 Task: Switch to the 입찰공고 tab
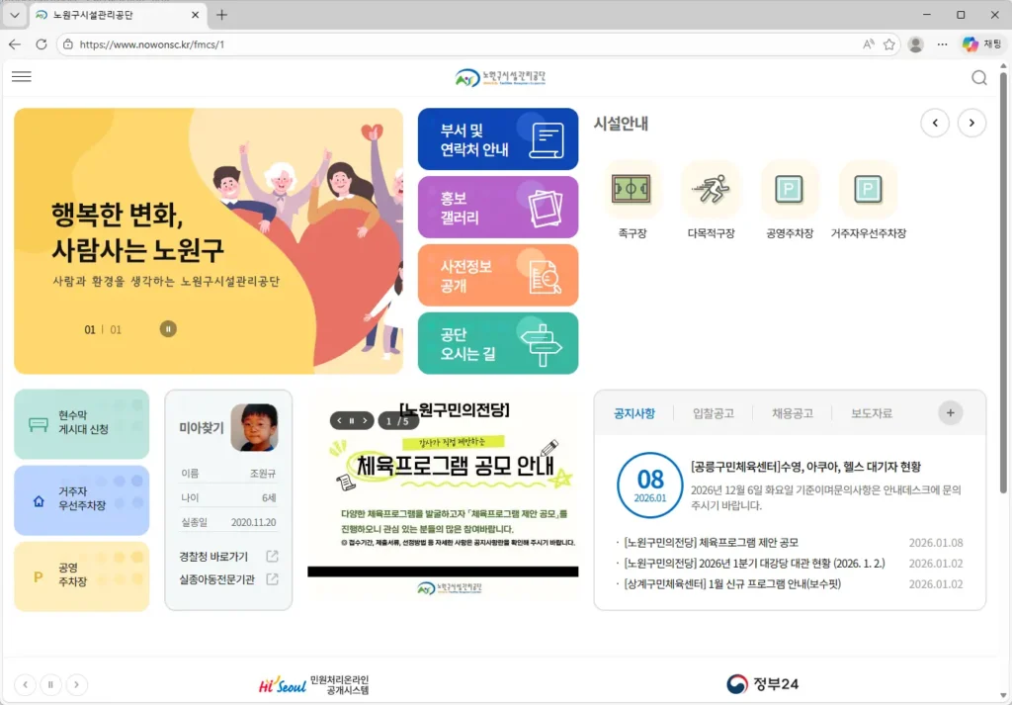click(x=714, y=413)
